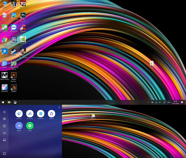Open Quick Key in the ScreenPad launcher

click(19, 114)
